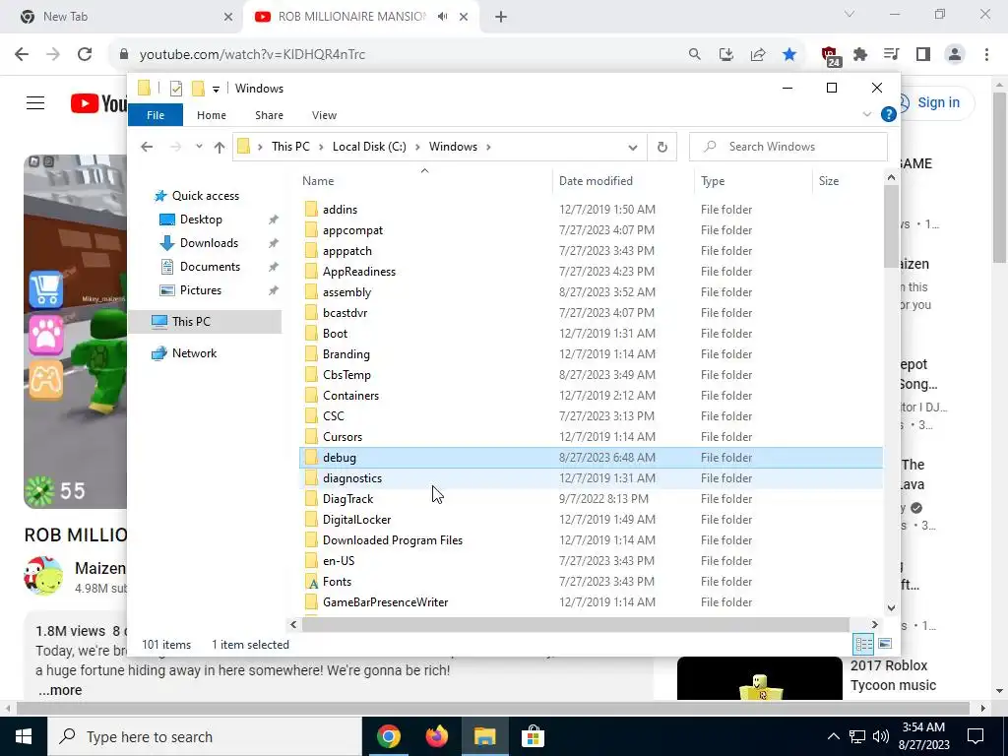The height and width of the screenshot is (756, 1008).
Task: Open Explorer Help question mark icon
Action: coord(889,114)
